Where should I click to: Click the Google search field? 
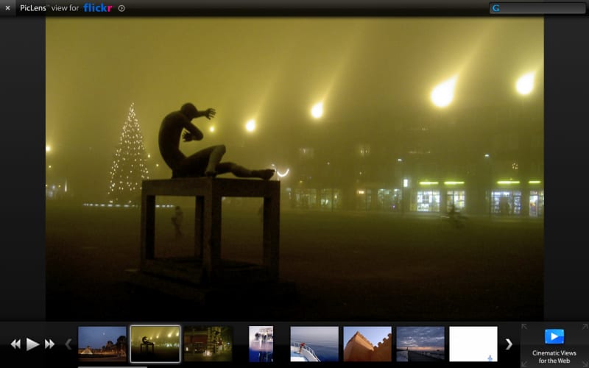point(537,8)
